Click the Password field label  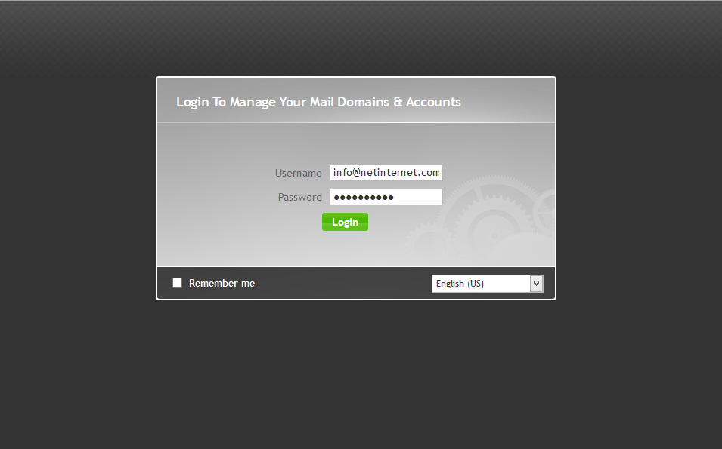pos(299,197)
